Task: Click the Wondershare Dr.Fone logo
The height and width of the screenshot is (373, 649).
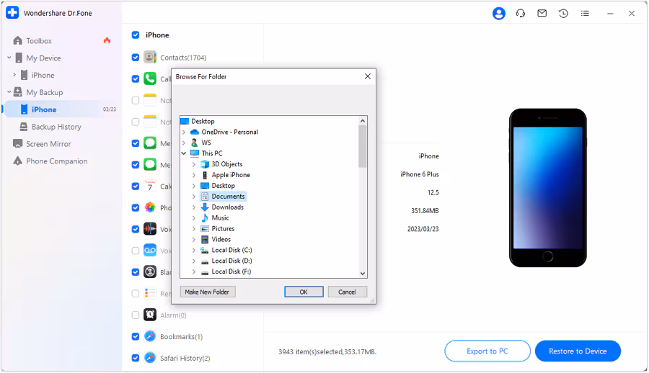Action: [x=12, y=13]
